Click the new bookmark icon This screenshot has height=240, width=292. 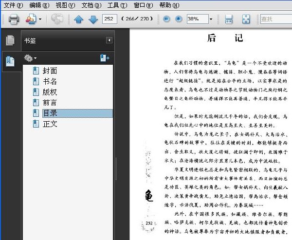pos(105,58)
